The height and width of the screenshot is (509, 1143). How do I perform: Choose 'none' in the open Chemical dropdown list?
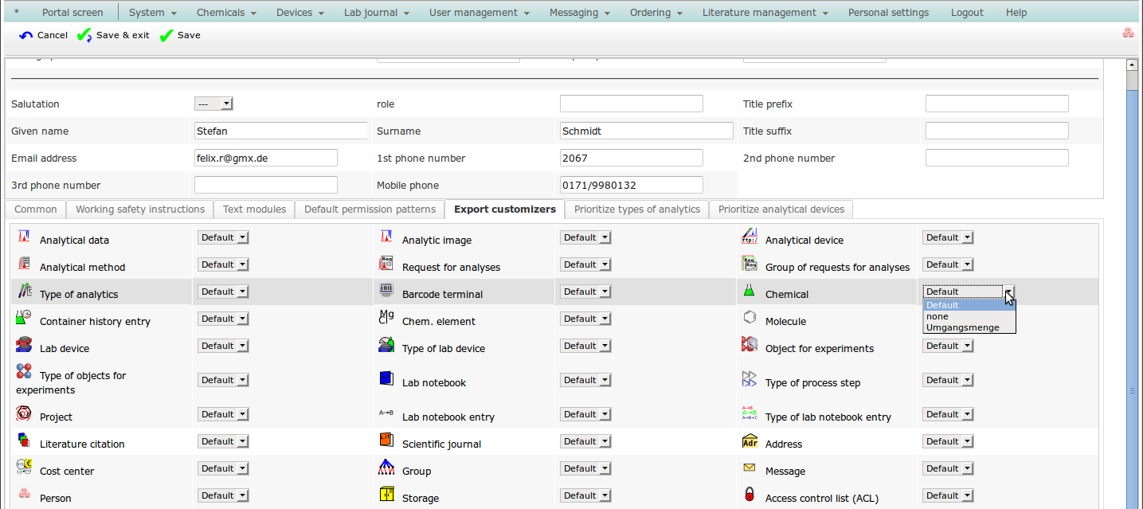pyautogui.click(x=937, y=316)
